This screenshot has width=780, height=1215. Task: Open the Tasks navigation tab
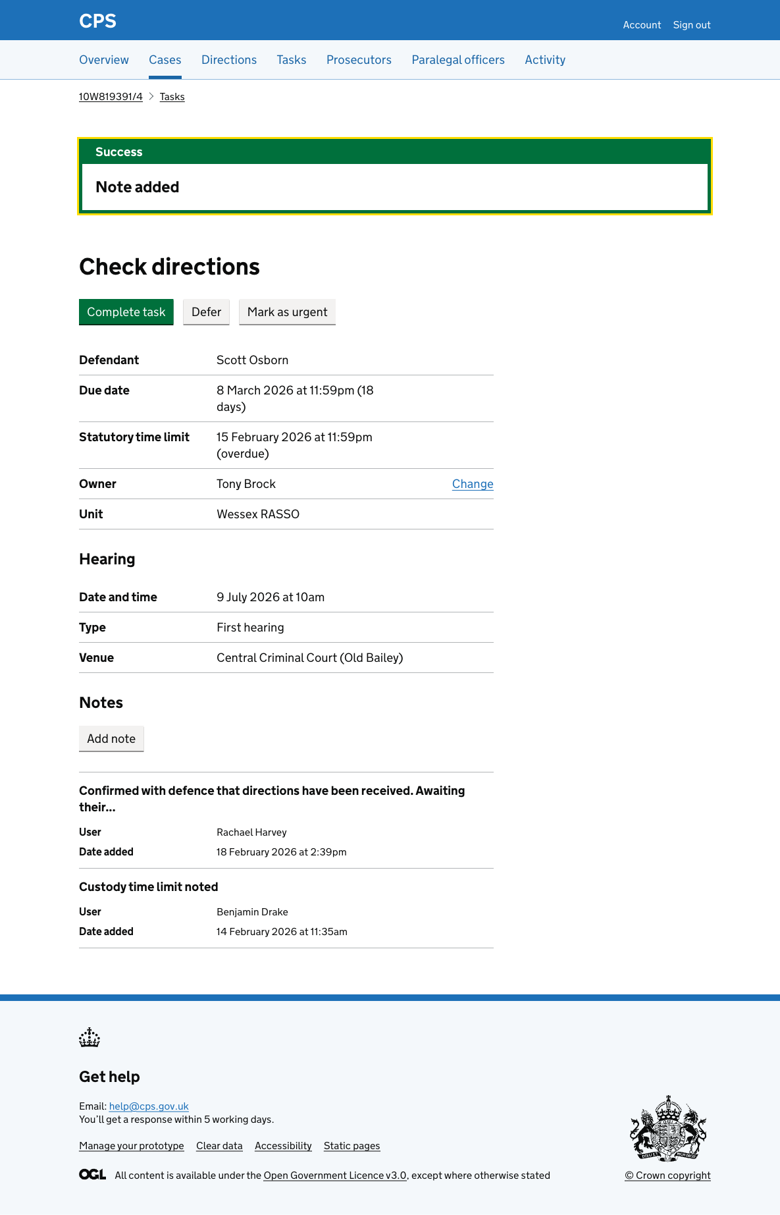pos(292,60)
